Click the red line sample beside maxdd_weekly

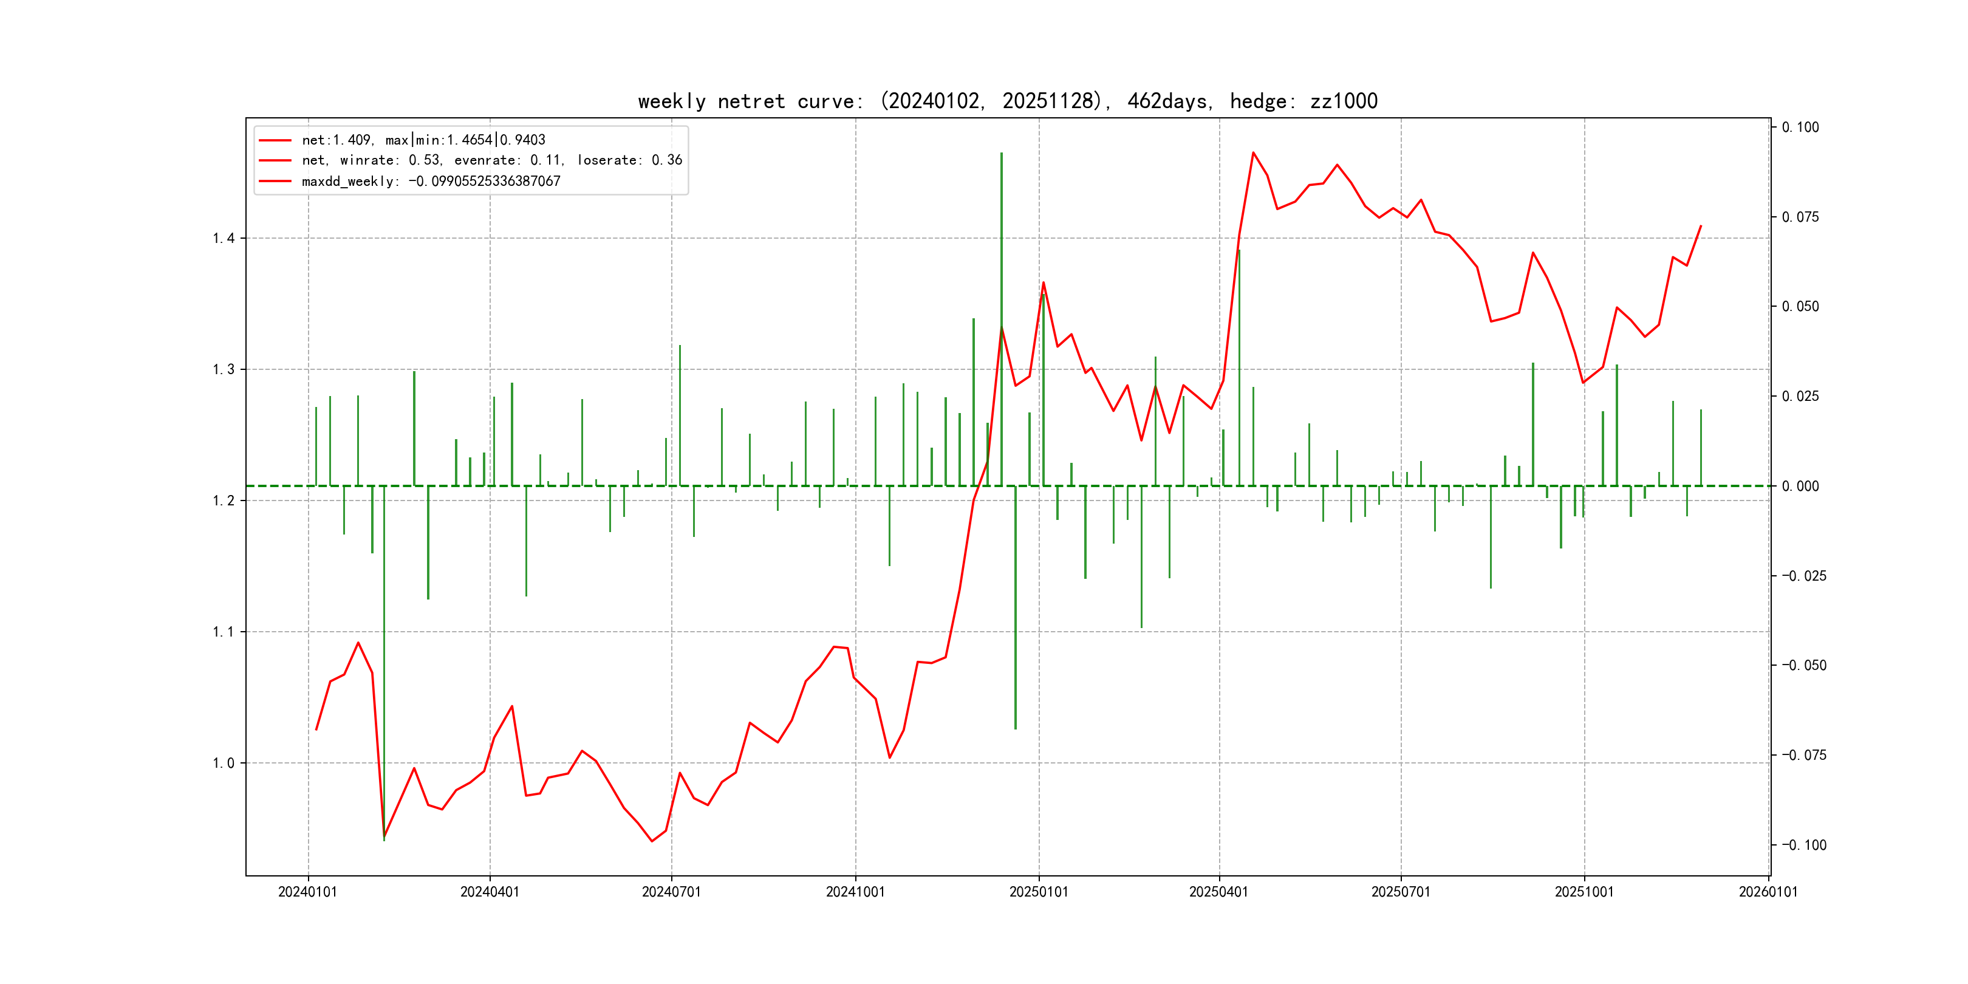point(275,181)
